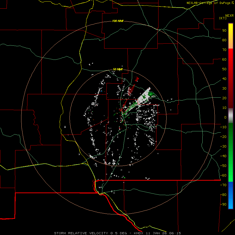This screenshot has height=235, width=235.
Task: Click the 0.5 DEG elevation text
Action: pos(119,233)
